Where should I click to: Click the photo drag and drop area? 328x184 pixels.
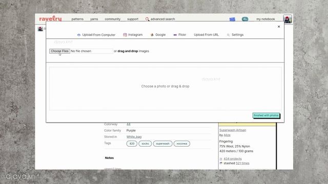165,88
